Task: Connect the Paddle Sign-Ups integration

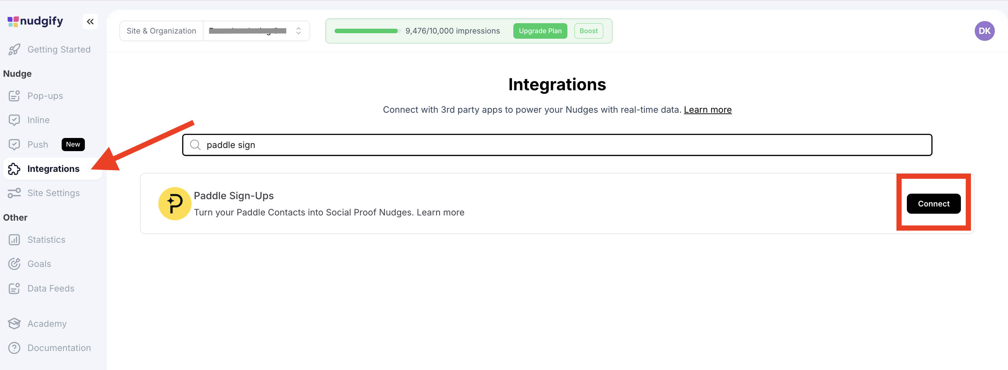Action: (933, 204)
